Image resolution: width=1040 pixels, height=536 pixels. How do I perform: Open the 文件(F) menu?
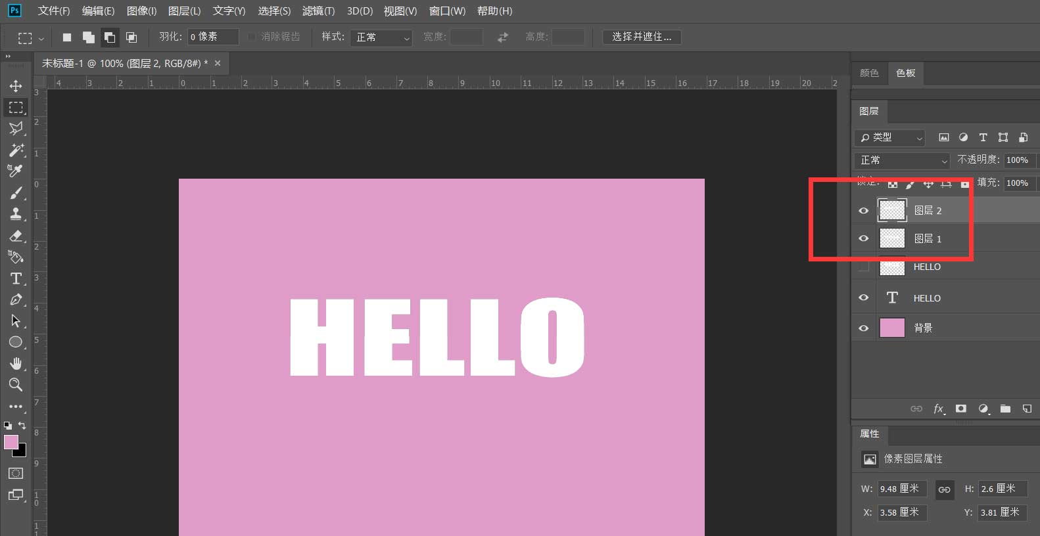(x=53, y=11)
